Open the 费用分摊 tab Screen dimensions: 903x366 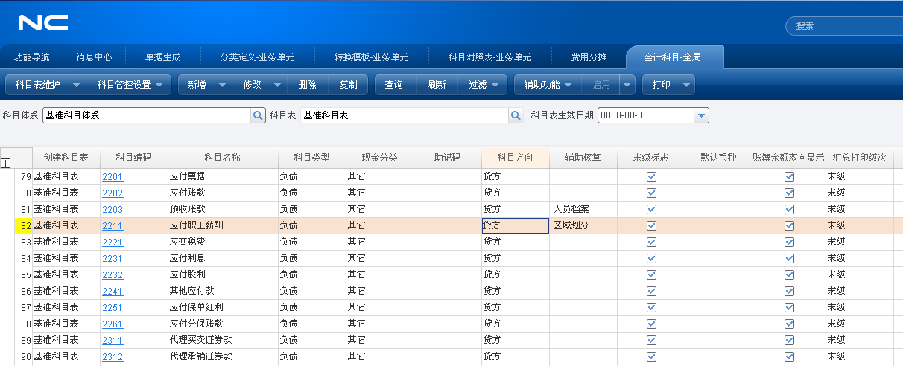pos(589,57)
